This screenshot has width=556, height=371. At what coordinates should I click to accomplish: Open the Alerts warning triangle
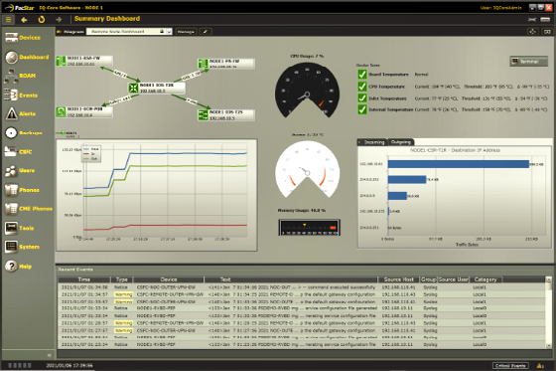(11, 113)
